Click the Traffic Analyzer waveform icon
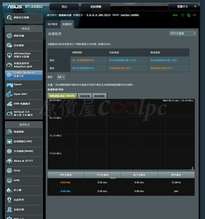The width and height of the screenshot is (205, 219). [9, 75]
